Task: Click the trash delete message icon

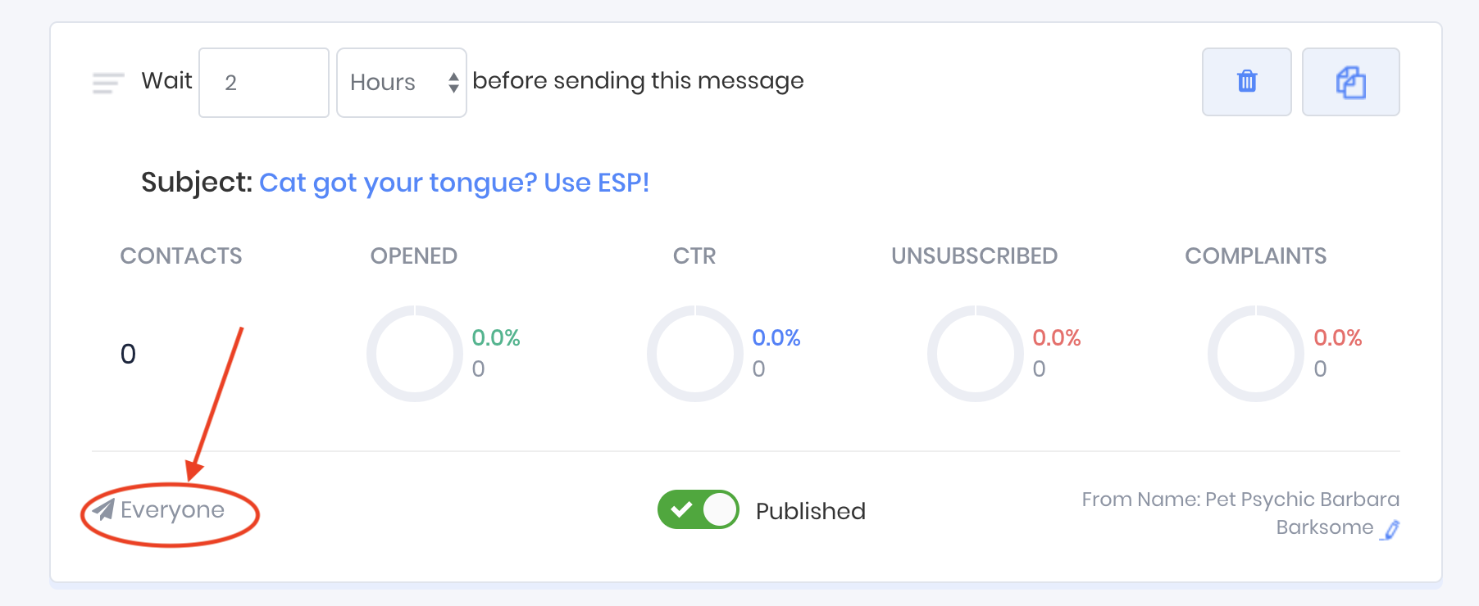Action: point(1246,82)
